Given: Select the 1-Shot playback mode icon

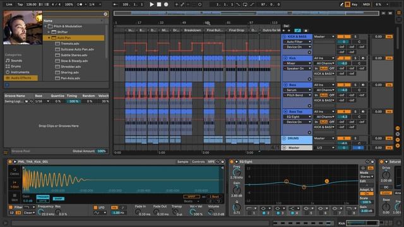Looking at the screenshot, I should (15, 184).
